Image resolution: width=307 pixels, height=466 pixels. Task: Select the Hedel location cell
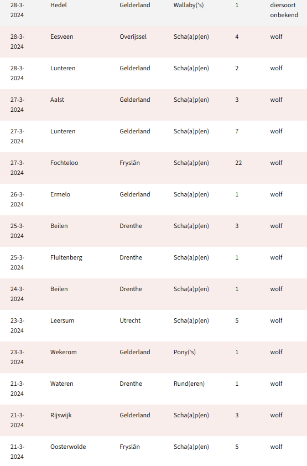[59, 5]
